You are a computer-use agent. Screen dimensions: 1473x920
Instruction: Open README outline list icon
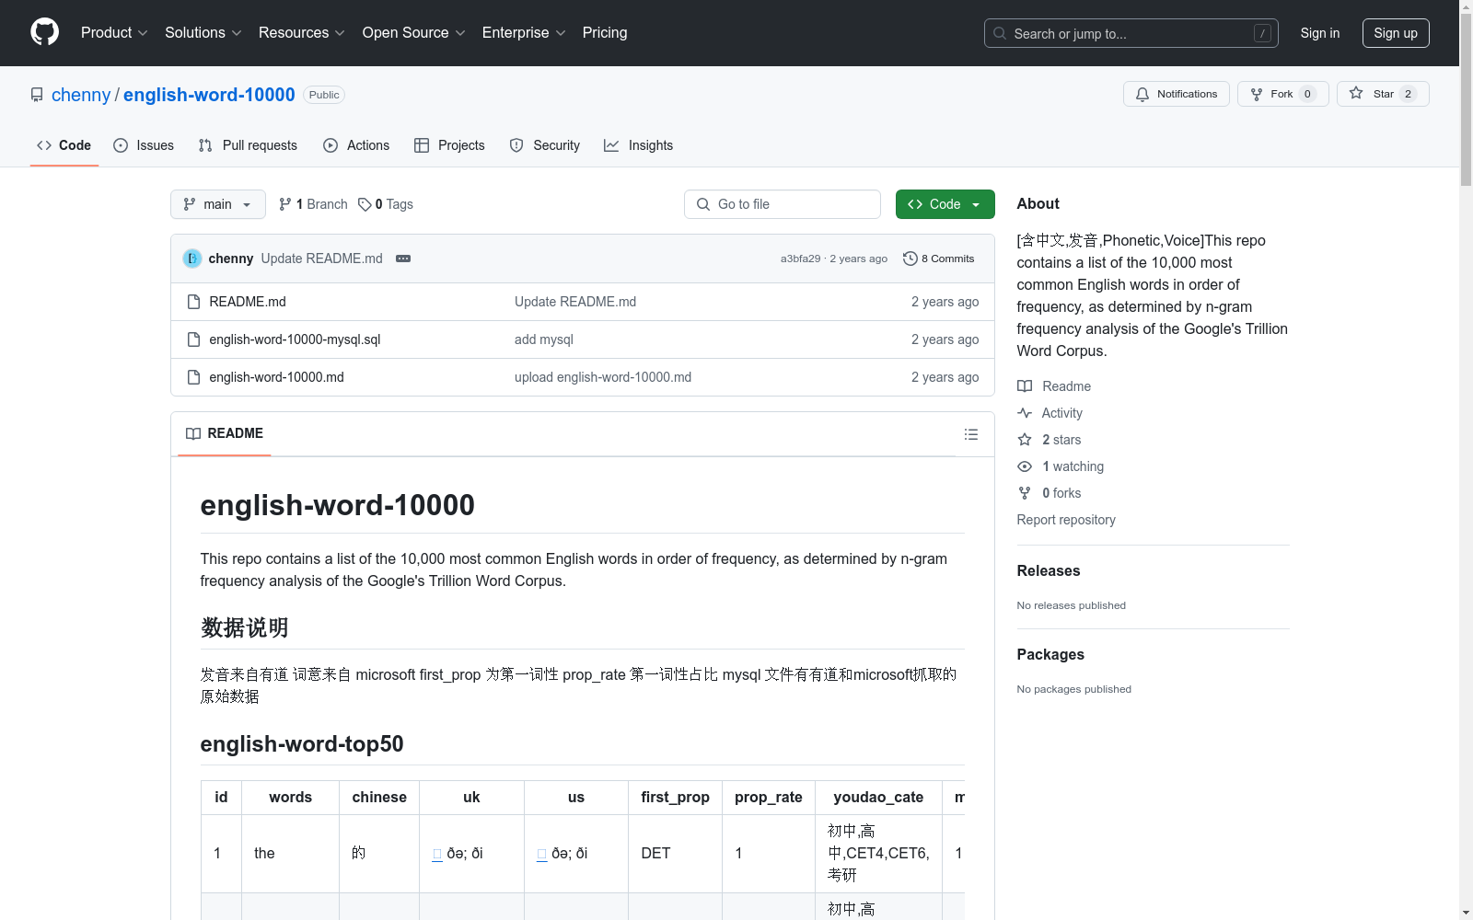[x=971, y=434]
